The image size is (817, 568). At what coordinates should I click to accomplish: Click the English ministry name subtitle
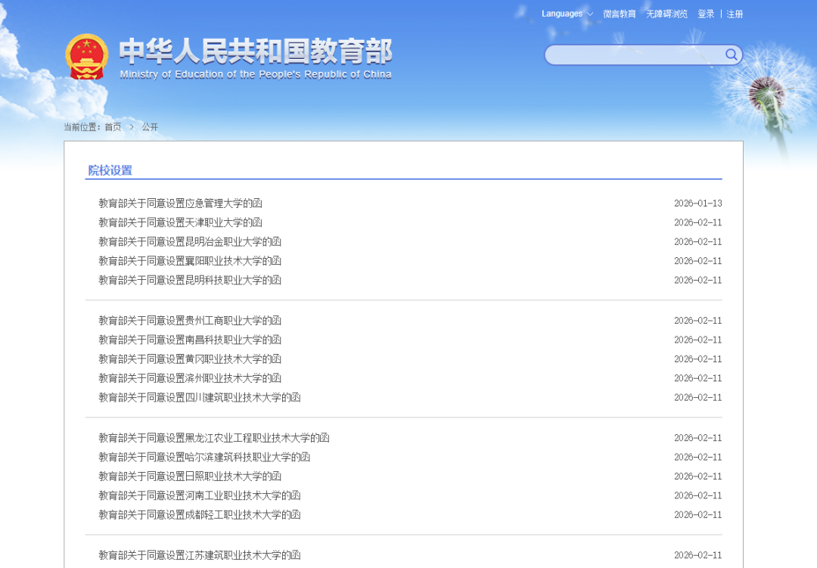tap(256, 75)
